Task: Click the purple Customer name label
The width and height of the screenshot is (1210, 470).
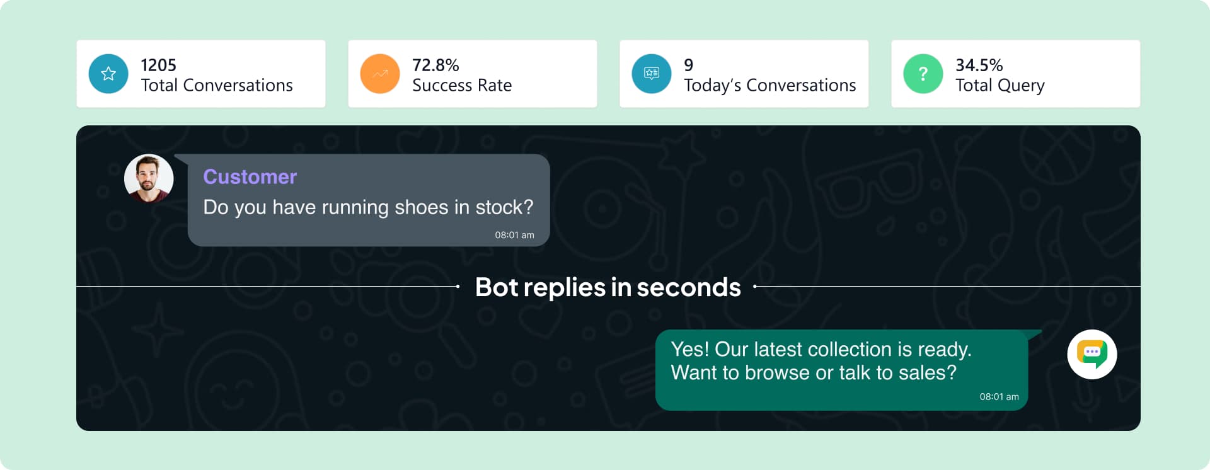Action: (x=250, y=177)
